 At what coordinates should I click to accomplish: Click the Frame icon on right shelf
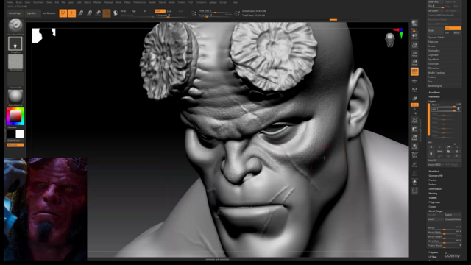tap(414, 120)
